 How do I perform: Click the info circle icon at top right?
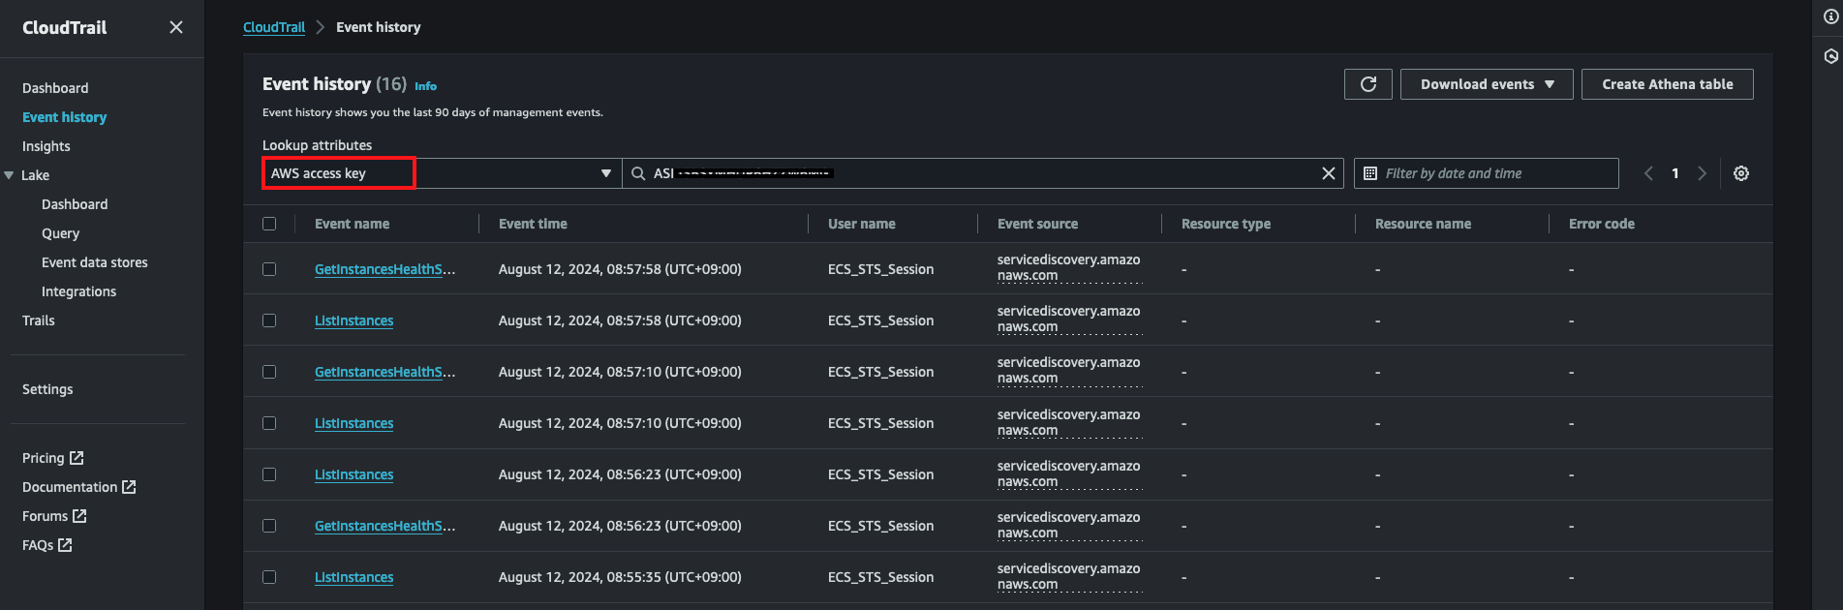pyautogui.click(x=1830, y=17)
